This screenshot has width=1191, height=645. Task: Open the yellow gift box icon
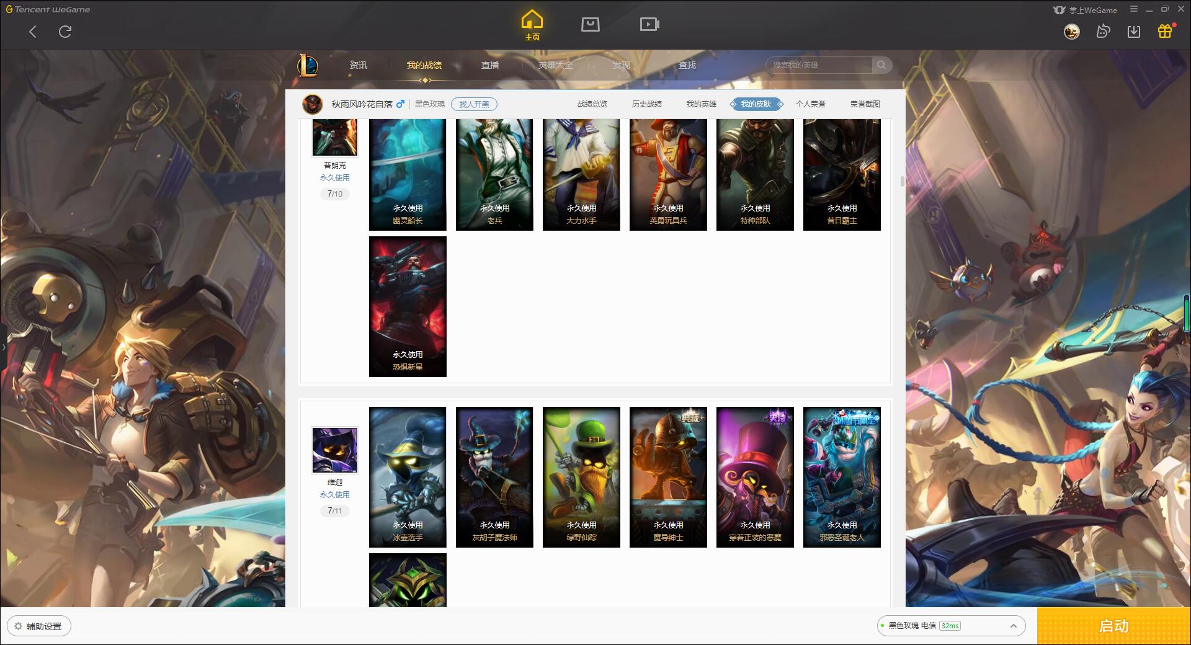pos(1165,31)
